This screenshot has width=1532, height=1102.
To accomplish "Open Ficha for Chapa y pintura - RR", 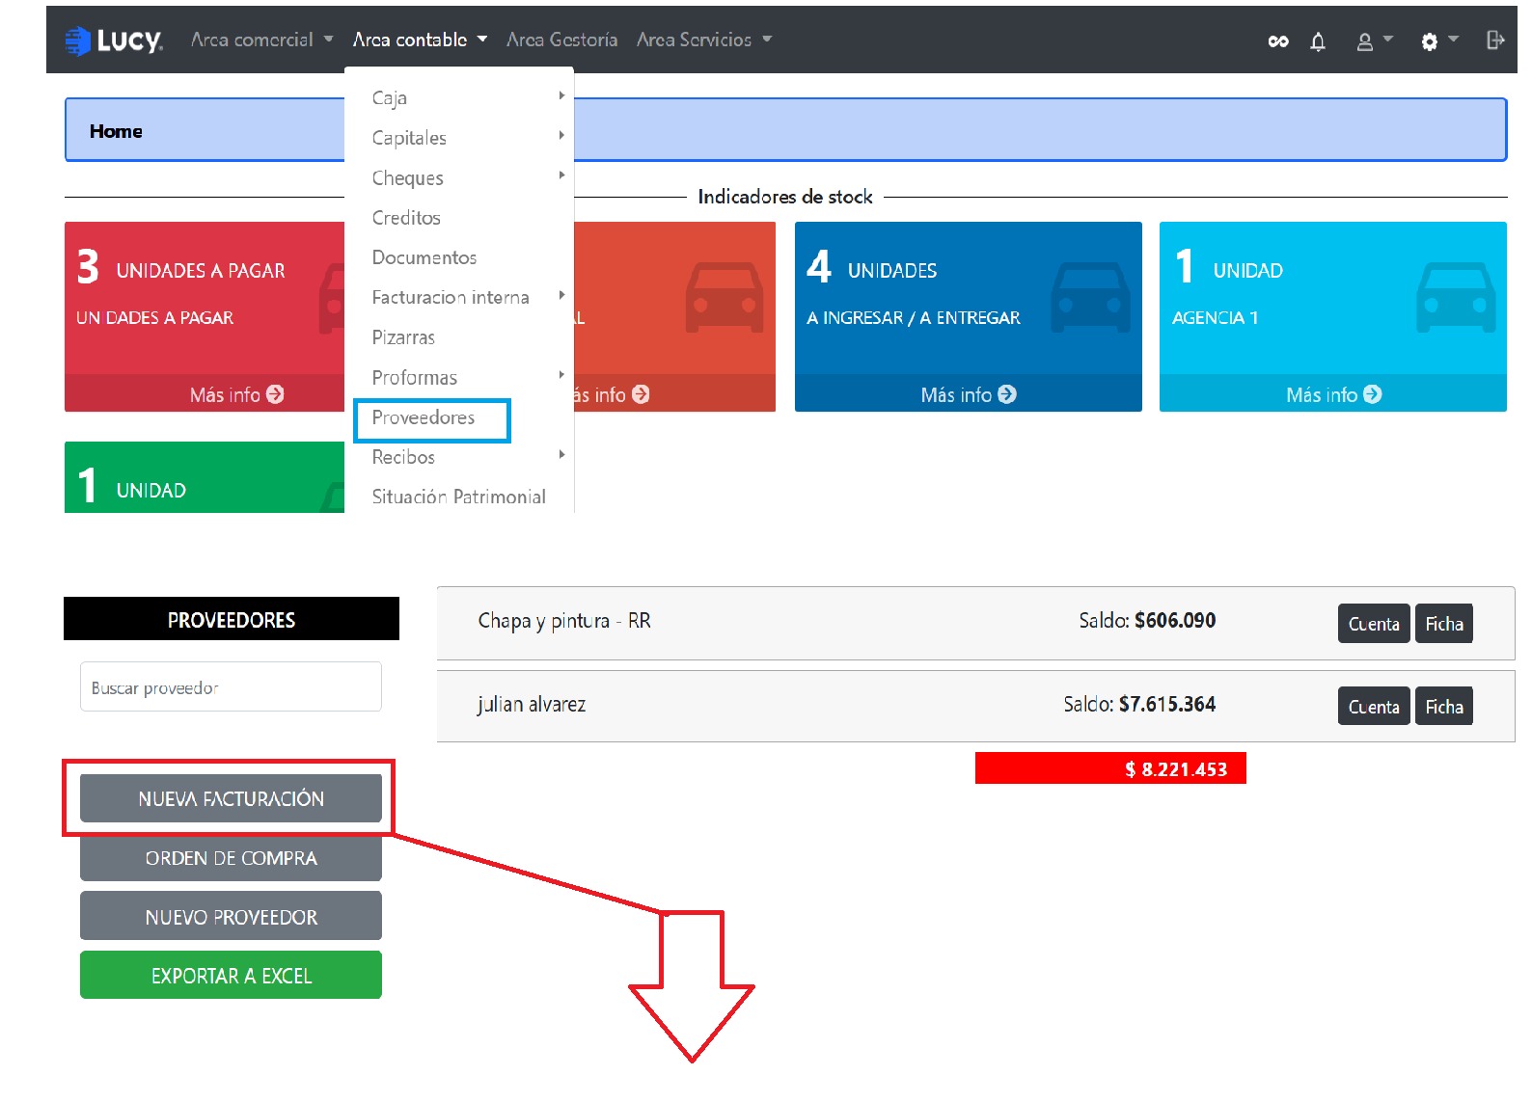I will pyautogui.click(x=1444, y=624).
